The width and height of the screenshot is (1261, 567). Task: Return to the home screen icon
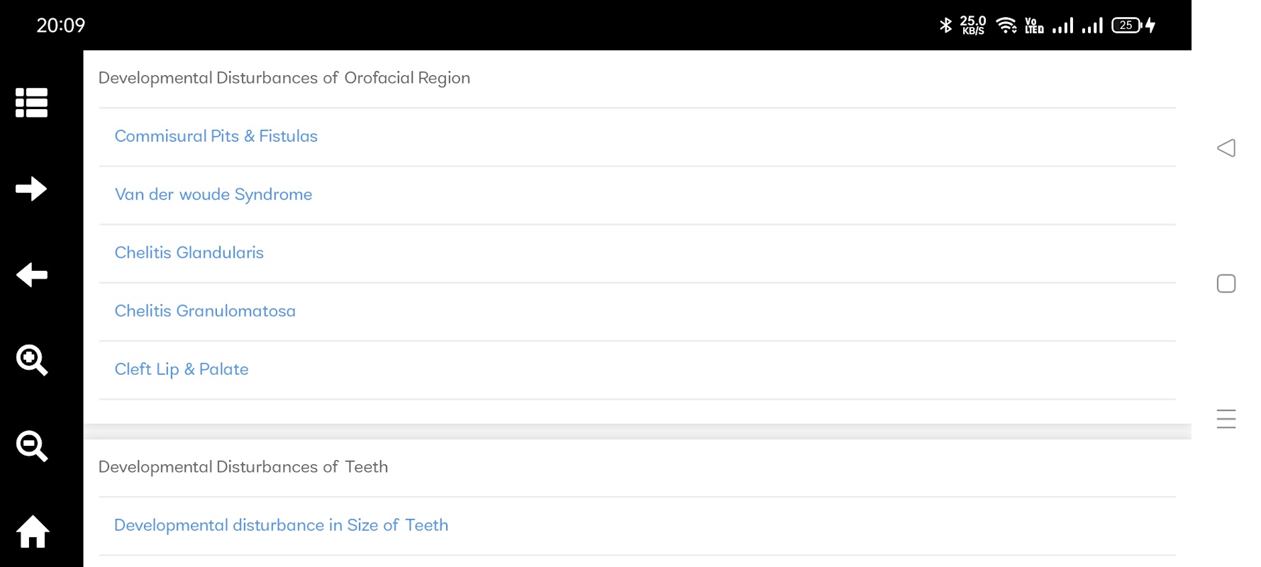(x=33, y=532)
